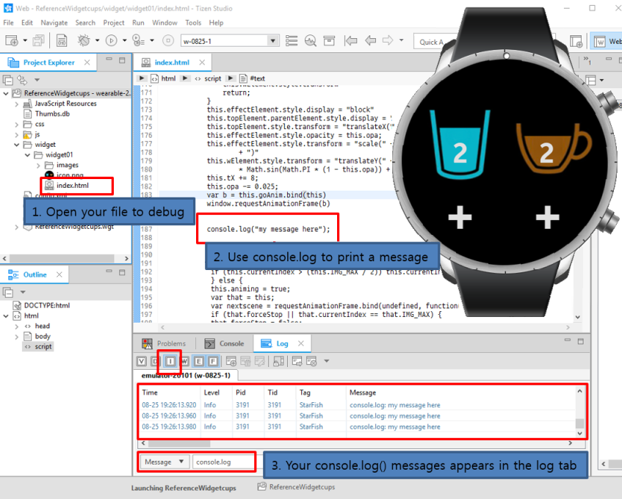Toggle the Debug log level filter
Viewport: 622px width, 499px height.
(x=154, y=361)
